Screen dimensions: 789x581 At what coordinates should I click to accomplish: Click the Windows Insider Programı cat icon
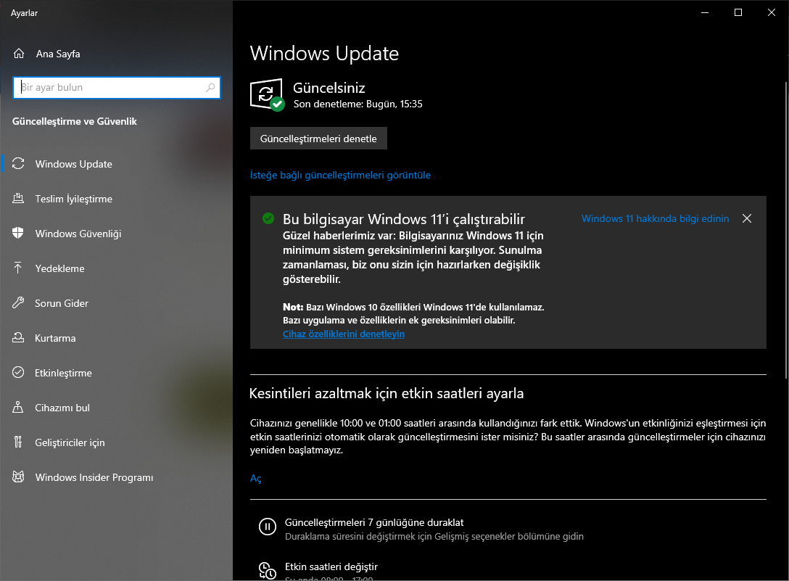point(18,477)
